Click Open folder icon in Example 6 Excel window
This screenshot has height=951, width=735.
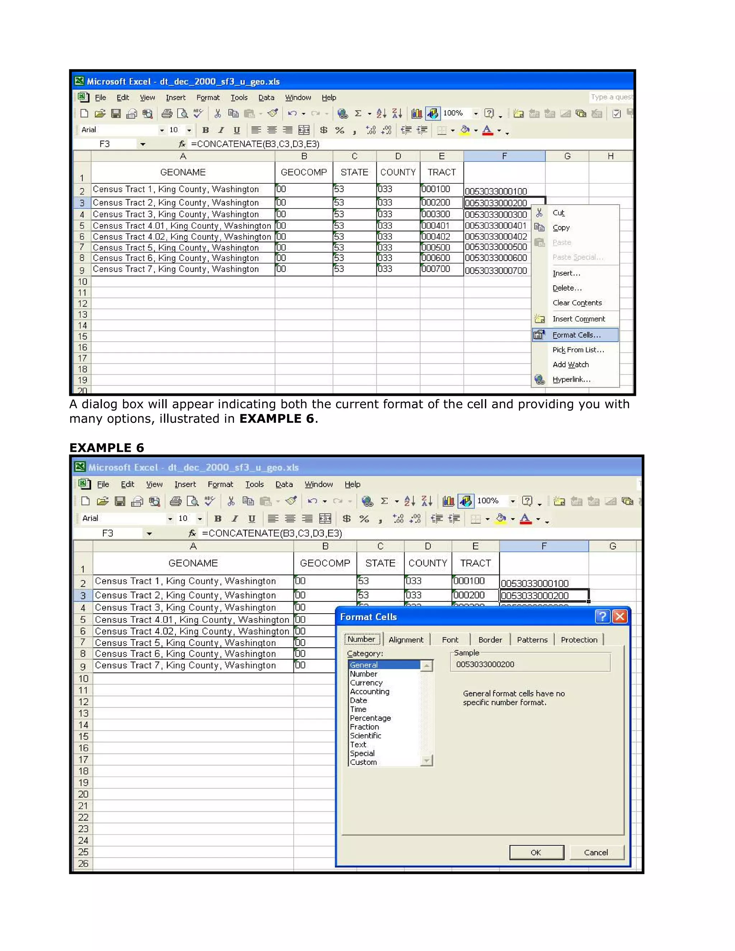[103, 501]
